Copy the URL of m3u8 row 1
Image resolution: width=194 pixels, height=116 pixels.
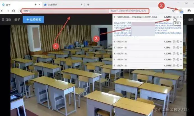point(174,17)
